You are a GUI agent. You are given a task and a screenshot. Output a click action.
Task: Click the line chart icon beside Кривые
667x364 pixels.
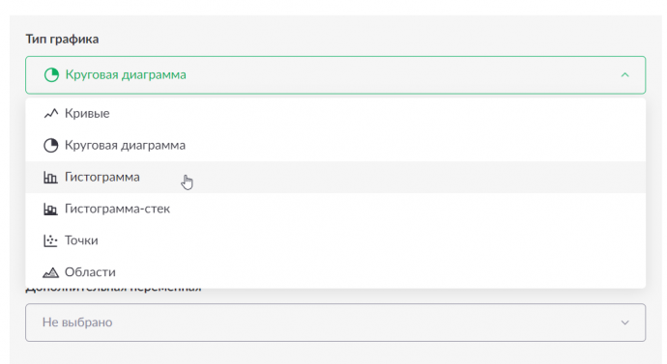(50, 113)
